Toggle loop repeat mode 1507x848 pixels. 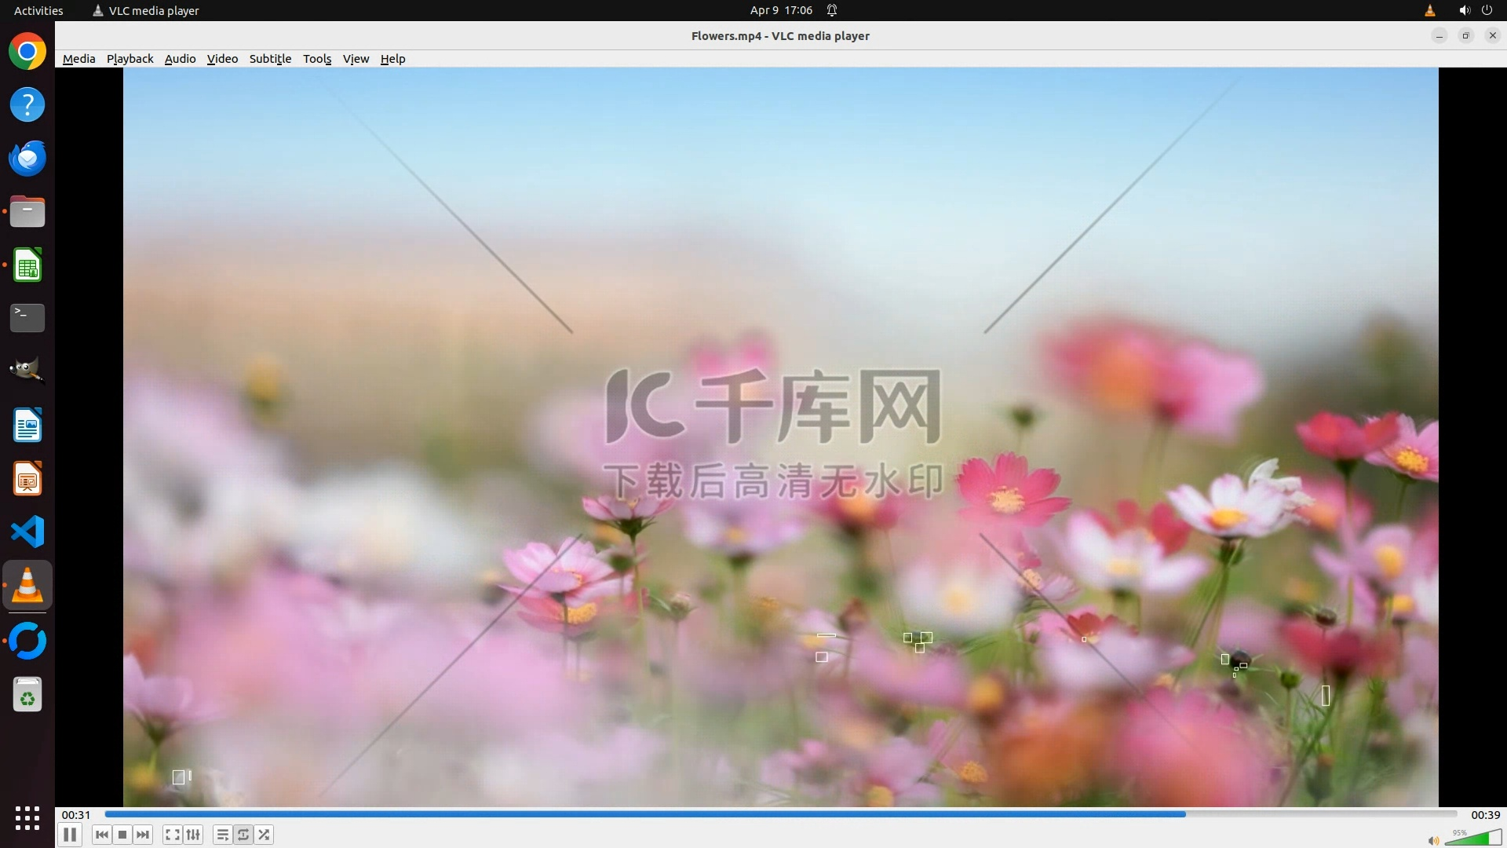[x=243, y=835]
